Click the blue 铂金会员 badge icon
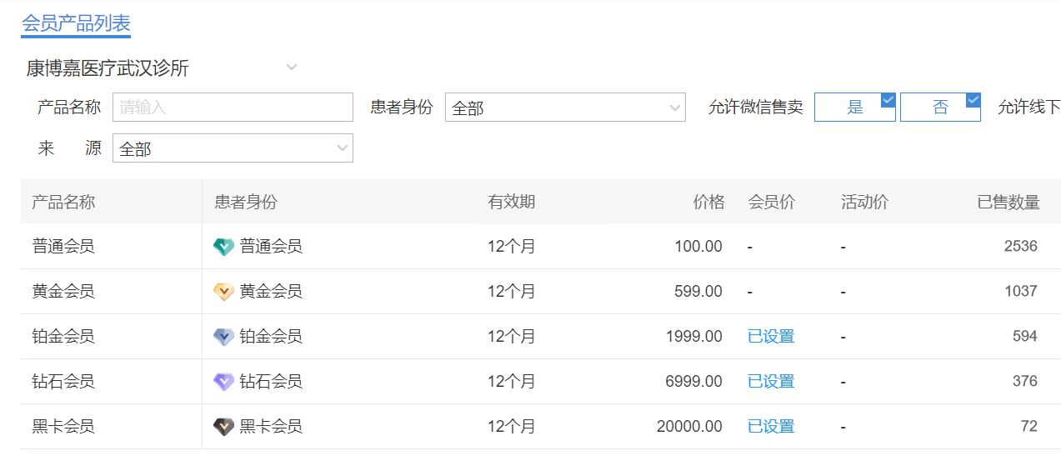1061x461 pixels. click(223, 337)
